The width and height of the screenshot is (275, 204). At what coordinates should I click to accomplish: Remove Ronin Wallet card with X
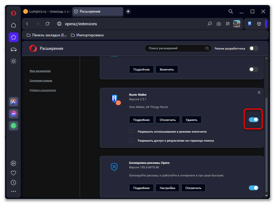pos(259,92)
